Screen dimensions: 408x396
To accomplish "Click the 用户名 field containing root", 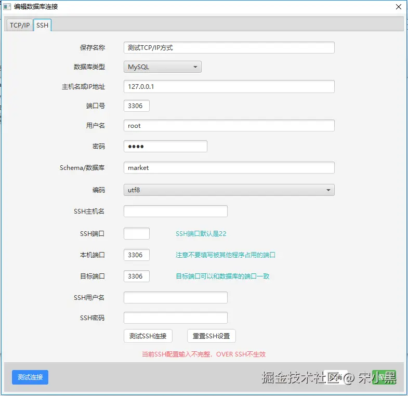I will (x=229, y=126).
